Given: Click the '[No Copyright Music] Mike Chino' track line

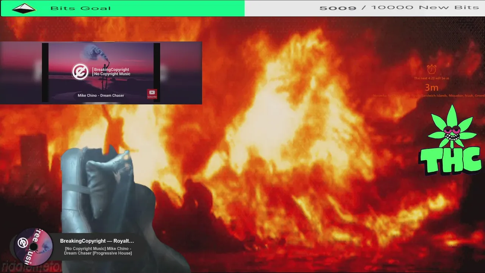Looking at the screenshot, I should (98, 251).
